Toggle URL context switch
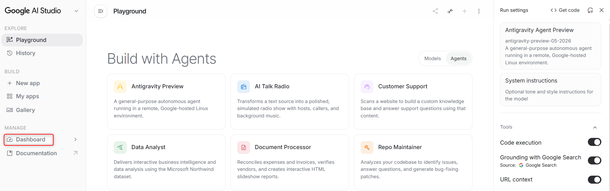 pyautogui.click(x=594, y=179)
